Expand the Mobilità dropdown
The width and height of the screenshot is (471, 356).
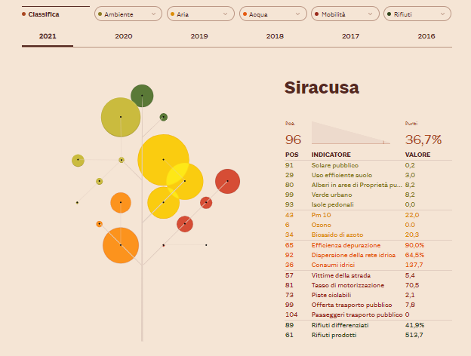[344, 14]
